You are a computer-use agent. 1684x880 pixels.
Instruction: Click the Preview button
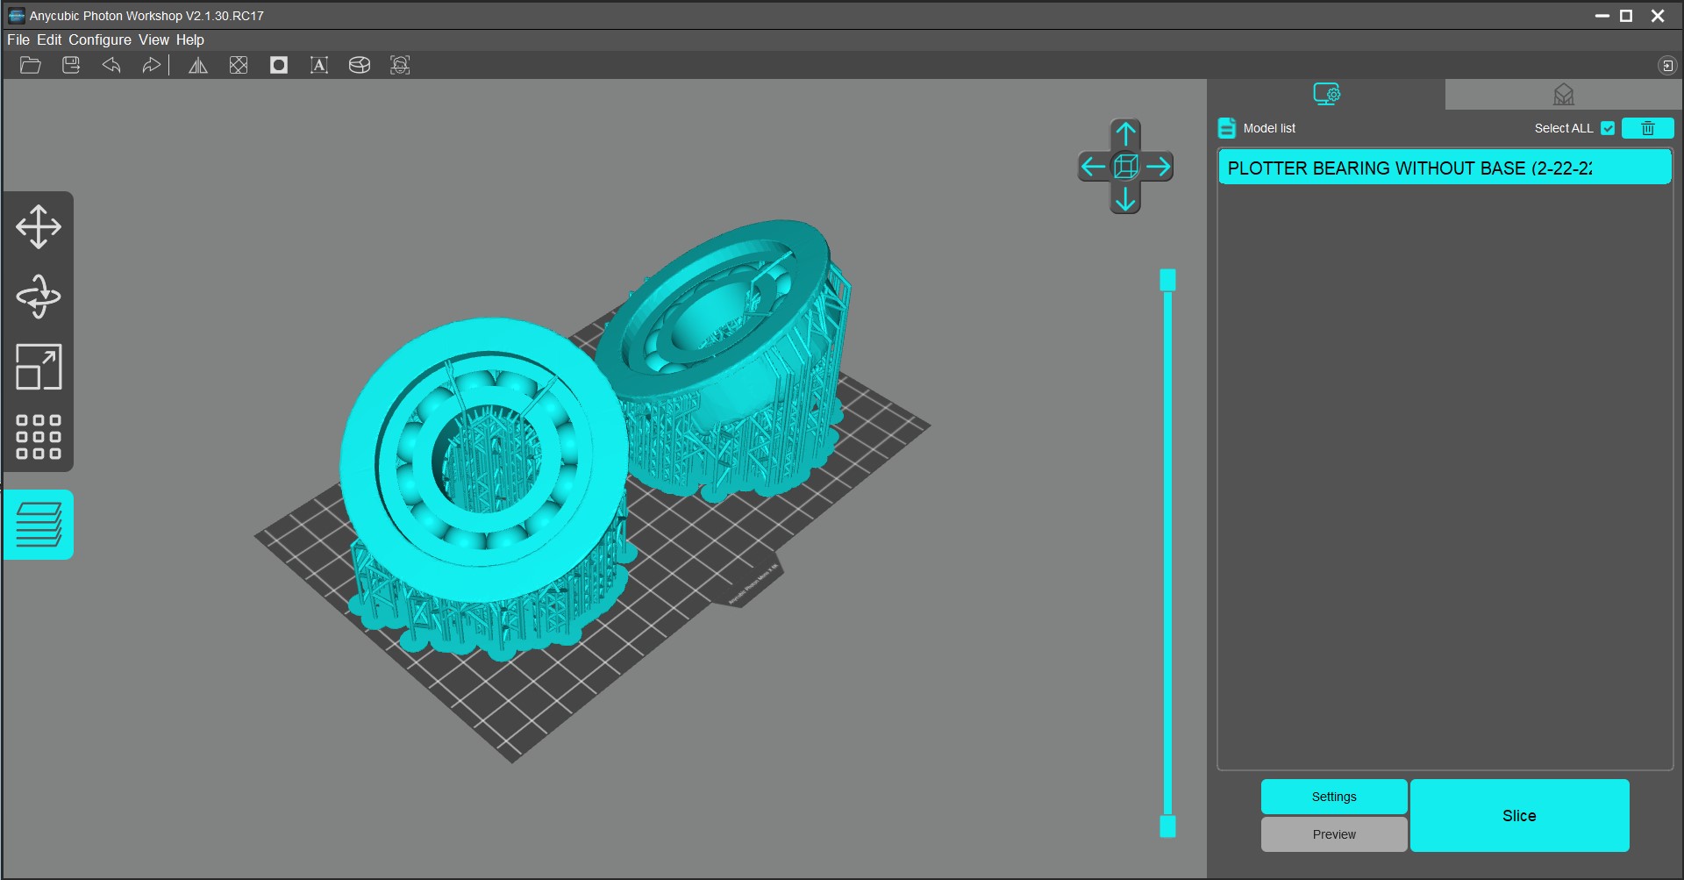(x=1334, y=834)
